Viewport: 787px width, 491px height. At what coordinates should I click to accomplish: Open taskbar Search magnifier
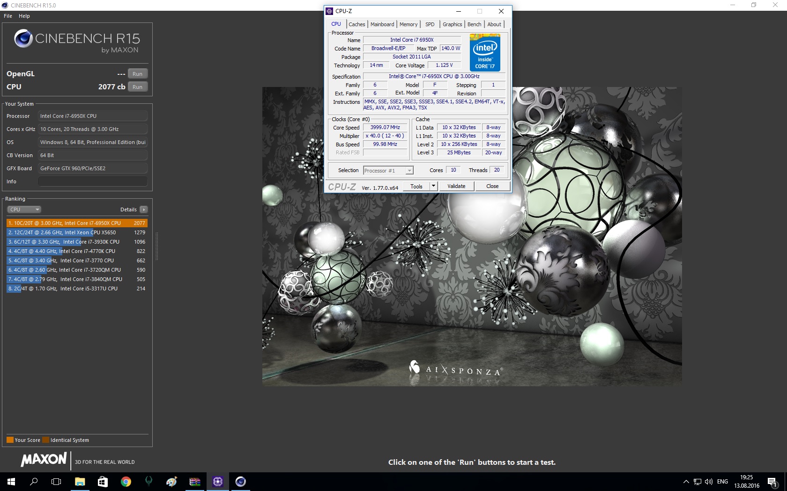[34, 481]
